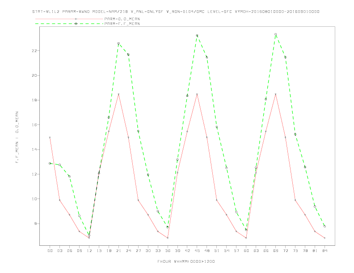
Task: Click green F.F_MEAN starting marker at hour 00
Action: (50, 163)
